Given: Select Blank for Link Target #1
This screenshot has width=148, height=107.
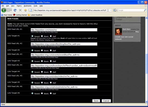Looking at the screenshot, I should pyautogui.click(x=42, y=36).
